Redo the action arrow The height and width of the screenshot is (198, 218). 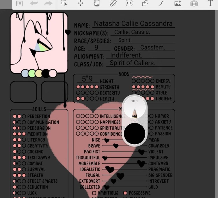click(x=49, y=3)
